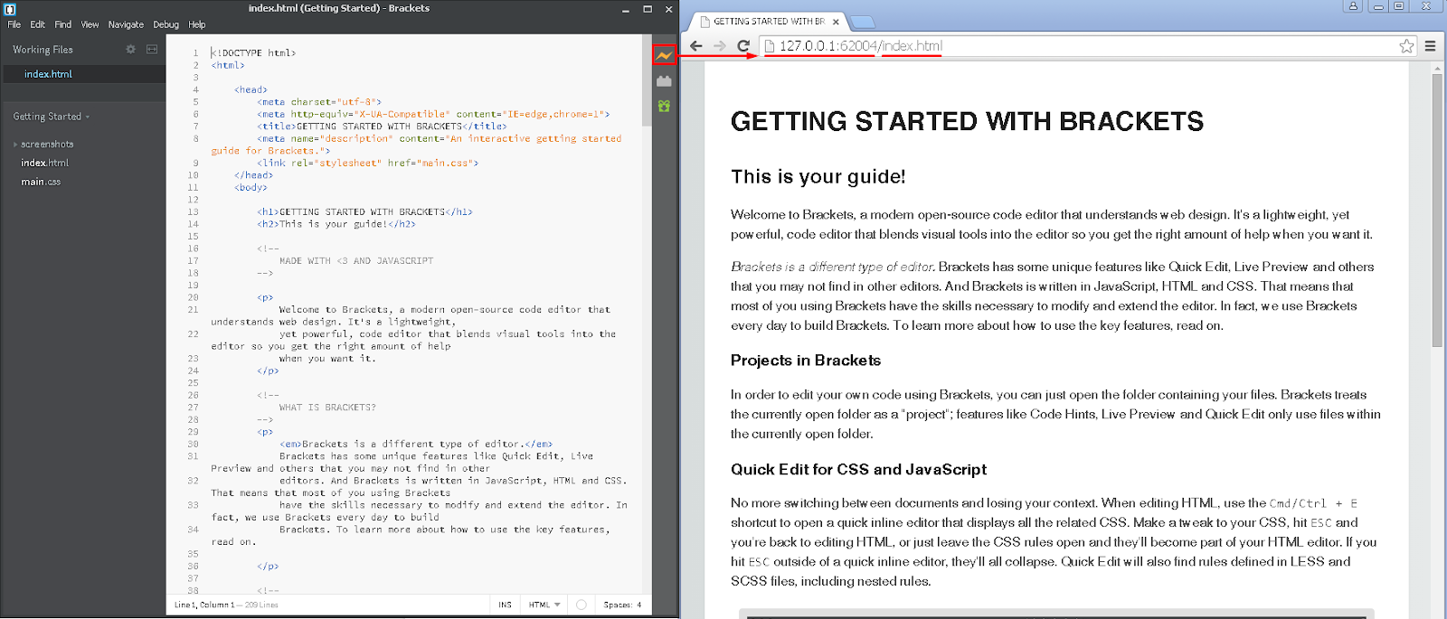Open the HTML language mode dropdown

pyautogui.click(x=544, y=605)
